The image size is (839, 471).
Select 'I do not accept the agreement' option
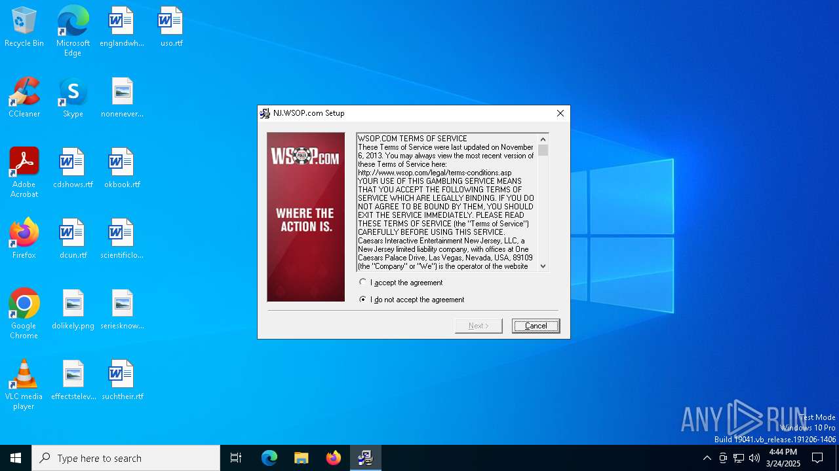(363, 300)
